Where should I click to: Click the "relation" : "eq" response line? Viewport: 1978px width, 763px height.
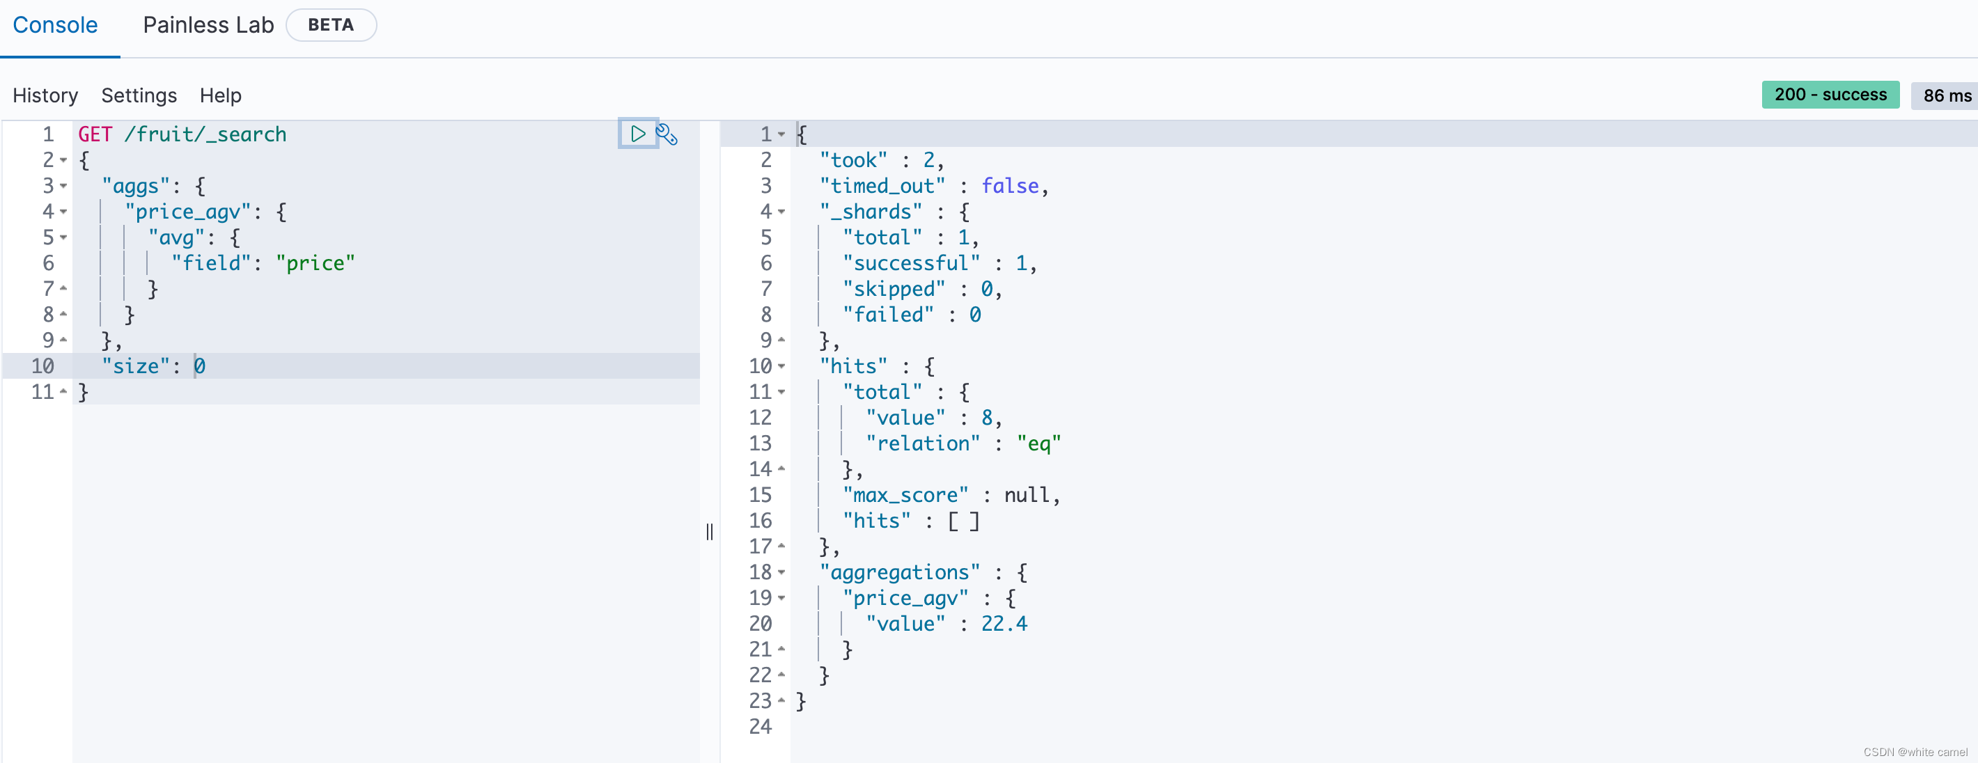coord(963,443)
